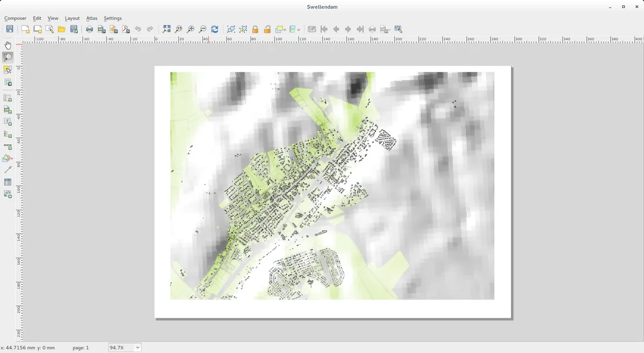Click the Refresh view button
The height and width of the screenshot is (353, 644).
pos(215,29)
